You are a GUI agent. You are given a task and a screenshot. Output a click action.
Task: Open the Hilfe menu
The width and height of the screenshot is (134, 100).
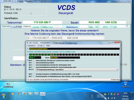tap(48, 46)
